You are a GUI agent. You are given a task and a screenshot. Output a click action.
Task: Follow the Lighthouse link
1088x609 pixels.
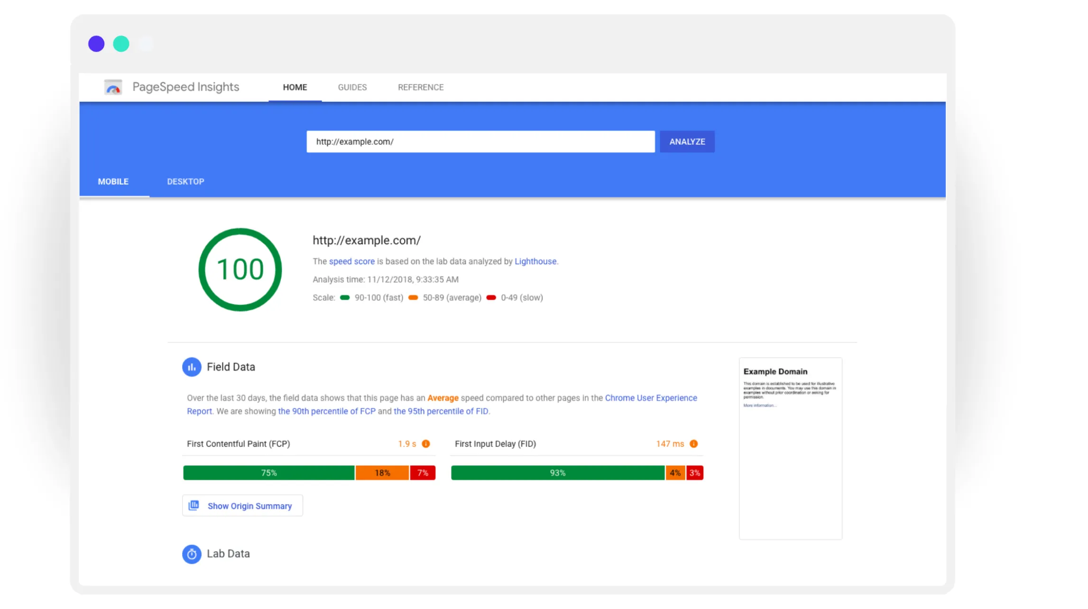[x=535, y=261]
